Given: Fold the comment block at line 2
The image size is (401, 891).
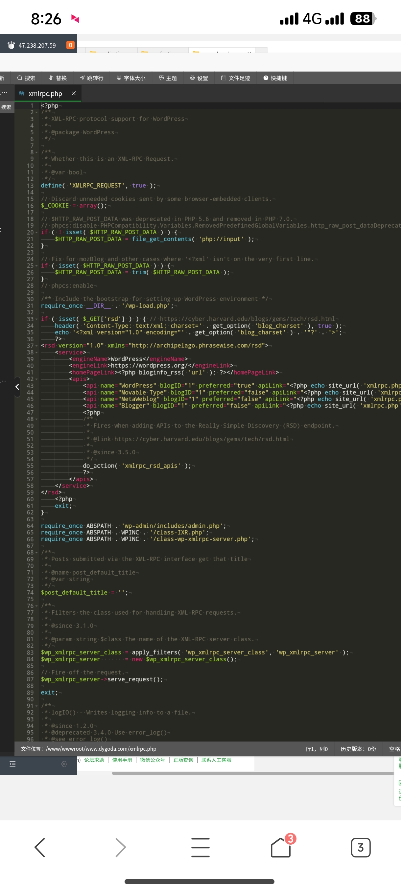Looking at the screenshot, I should click(x=36, y=112).
